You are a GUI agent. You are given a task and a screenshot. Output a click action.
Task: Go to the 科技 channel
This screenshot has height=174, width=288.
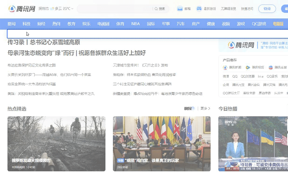tap(26, 24)
